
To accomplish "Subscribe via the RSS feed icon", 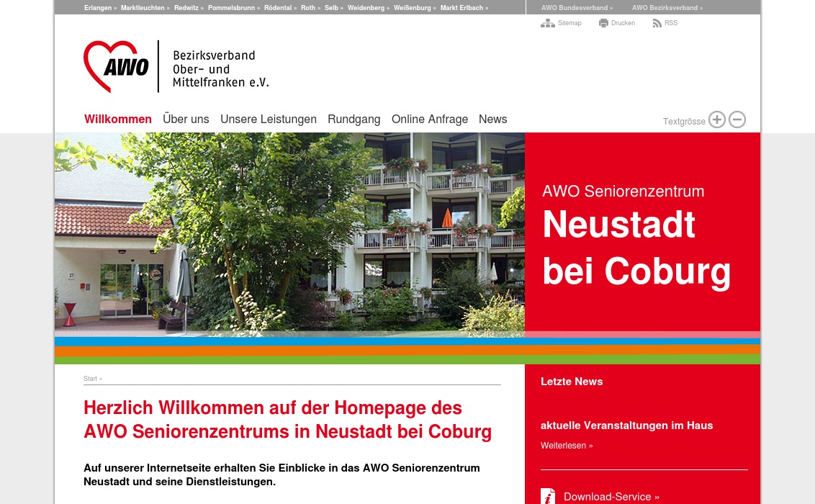I will [656, 23].
